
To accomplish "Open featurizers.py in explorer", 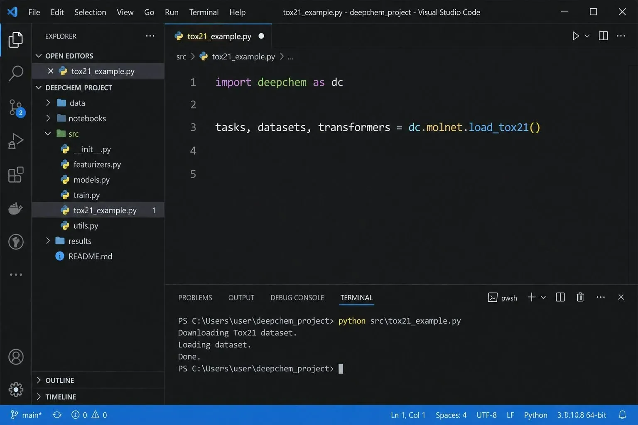I will [98, 164].
